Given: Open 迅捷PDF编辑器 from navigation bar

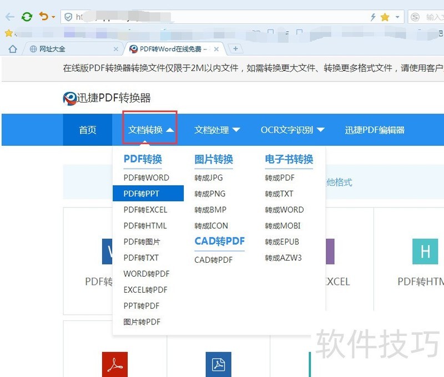Looking at the screenshot, I should pyautogui.click(x=374, y=130).
